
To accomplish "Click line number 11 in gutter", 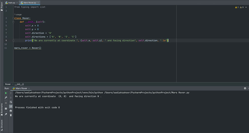I will point(6,48).
